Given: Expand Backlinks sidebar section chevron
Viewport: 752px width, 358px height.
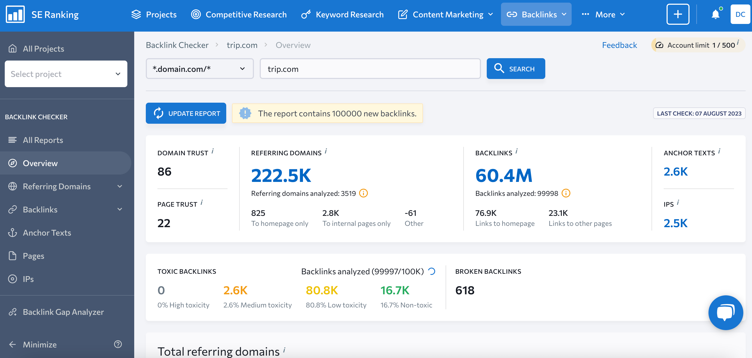Looking at the screenshot, I should click(120, 209).
